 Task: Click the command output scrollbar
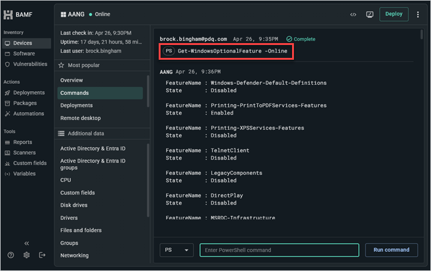click(x=422, y=34)
